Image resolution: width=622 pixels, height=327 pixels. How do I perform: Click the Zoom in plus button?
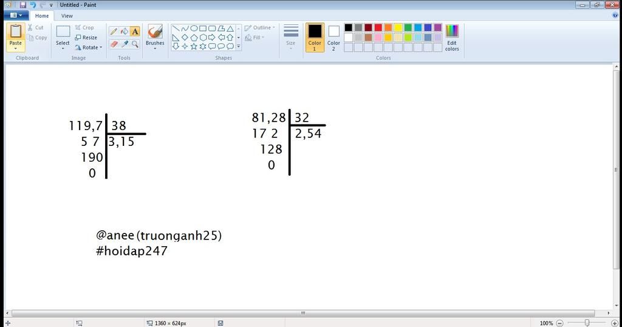[x=615, y=323]
